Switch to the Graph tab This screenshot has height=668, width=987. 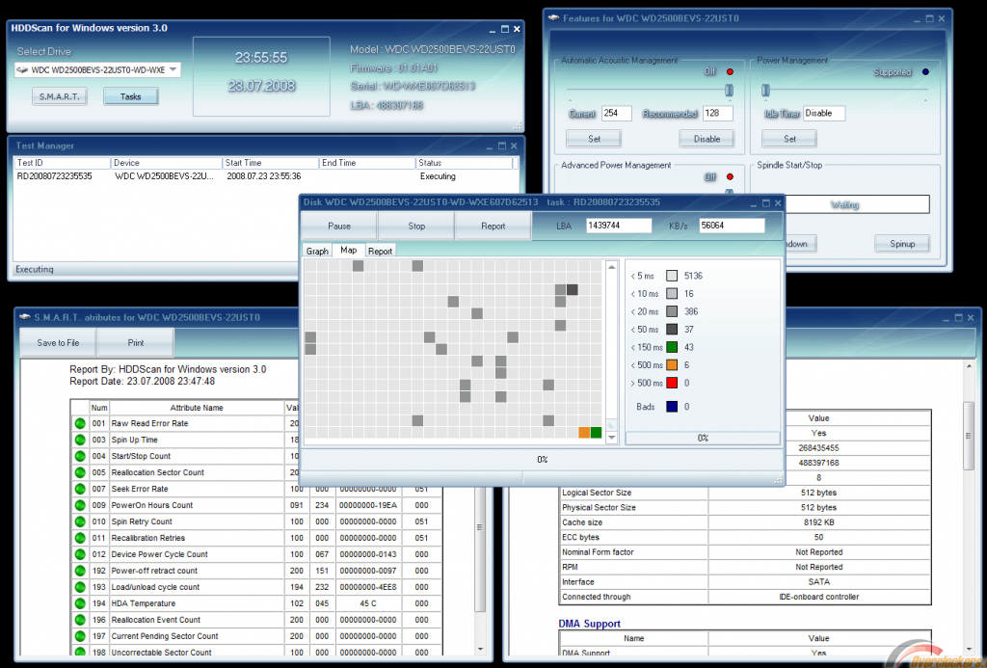click(x=317, y=251)
